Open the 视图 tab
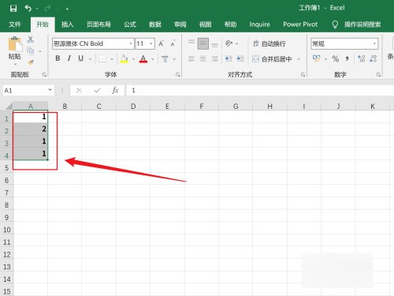394x296 pixels. [205, 24]
